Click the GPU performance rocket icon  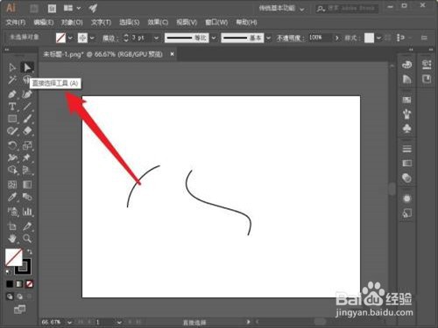pos(93,8)
